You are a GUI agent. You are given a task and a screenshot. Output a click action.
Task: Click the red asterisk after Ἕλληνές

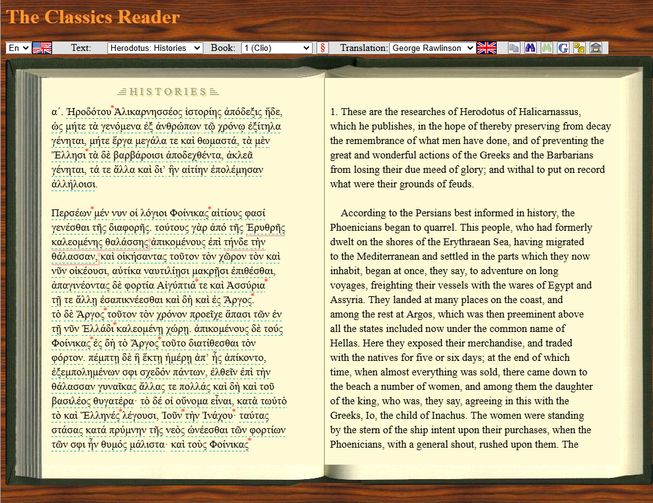point(121,411)
